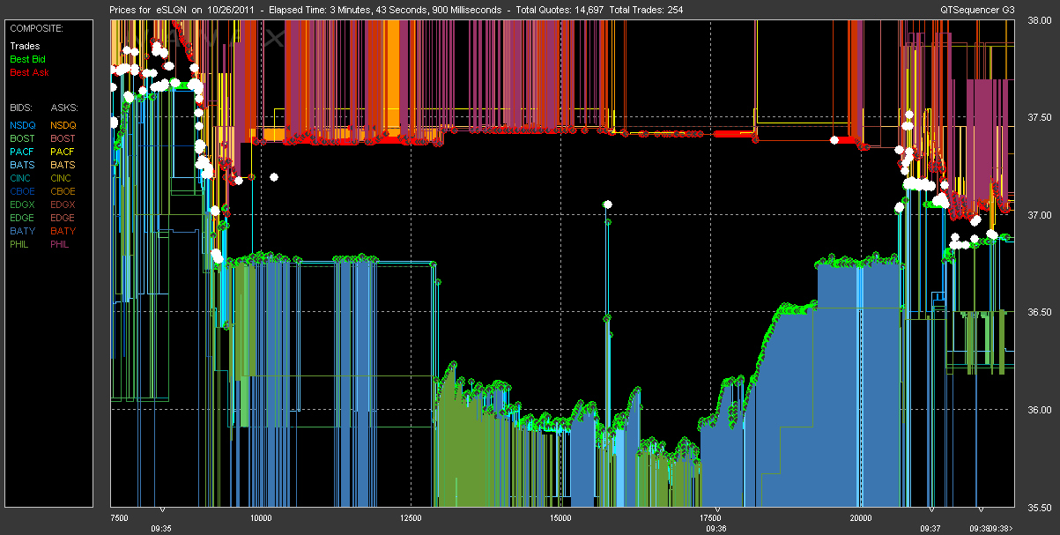Select EDGX in the BIDS column
The width and height of the screenshot is (1060, 535).
pyautogui.click(x=22, y=204)
